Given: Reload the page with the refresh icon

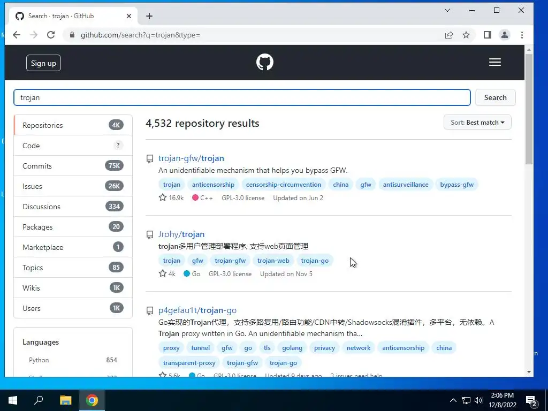Looking at the screenshot, I should (51, 35).
